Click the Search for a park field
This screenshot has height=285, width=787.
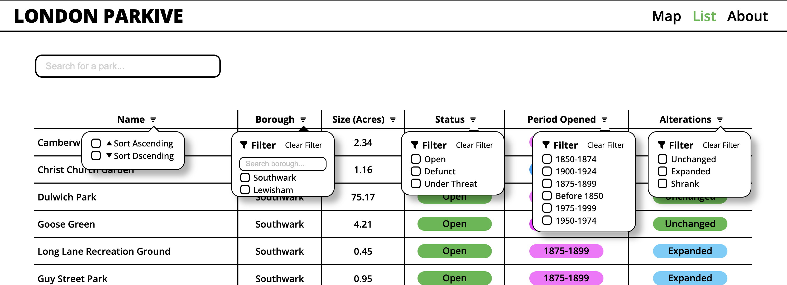128,66
